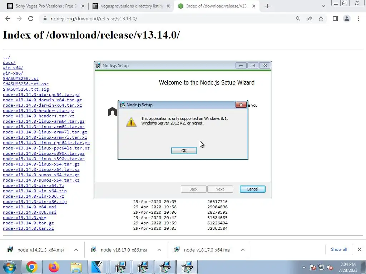Click the Action Center flag tray icon
The image size is (366, 274).
[x=313, y=267]
